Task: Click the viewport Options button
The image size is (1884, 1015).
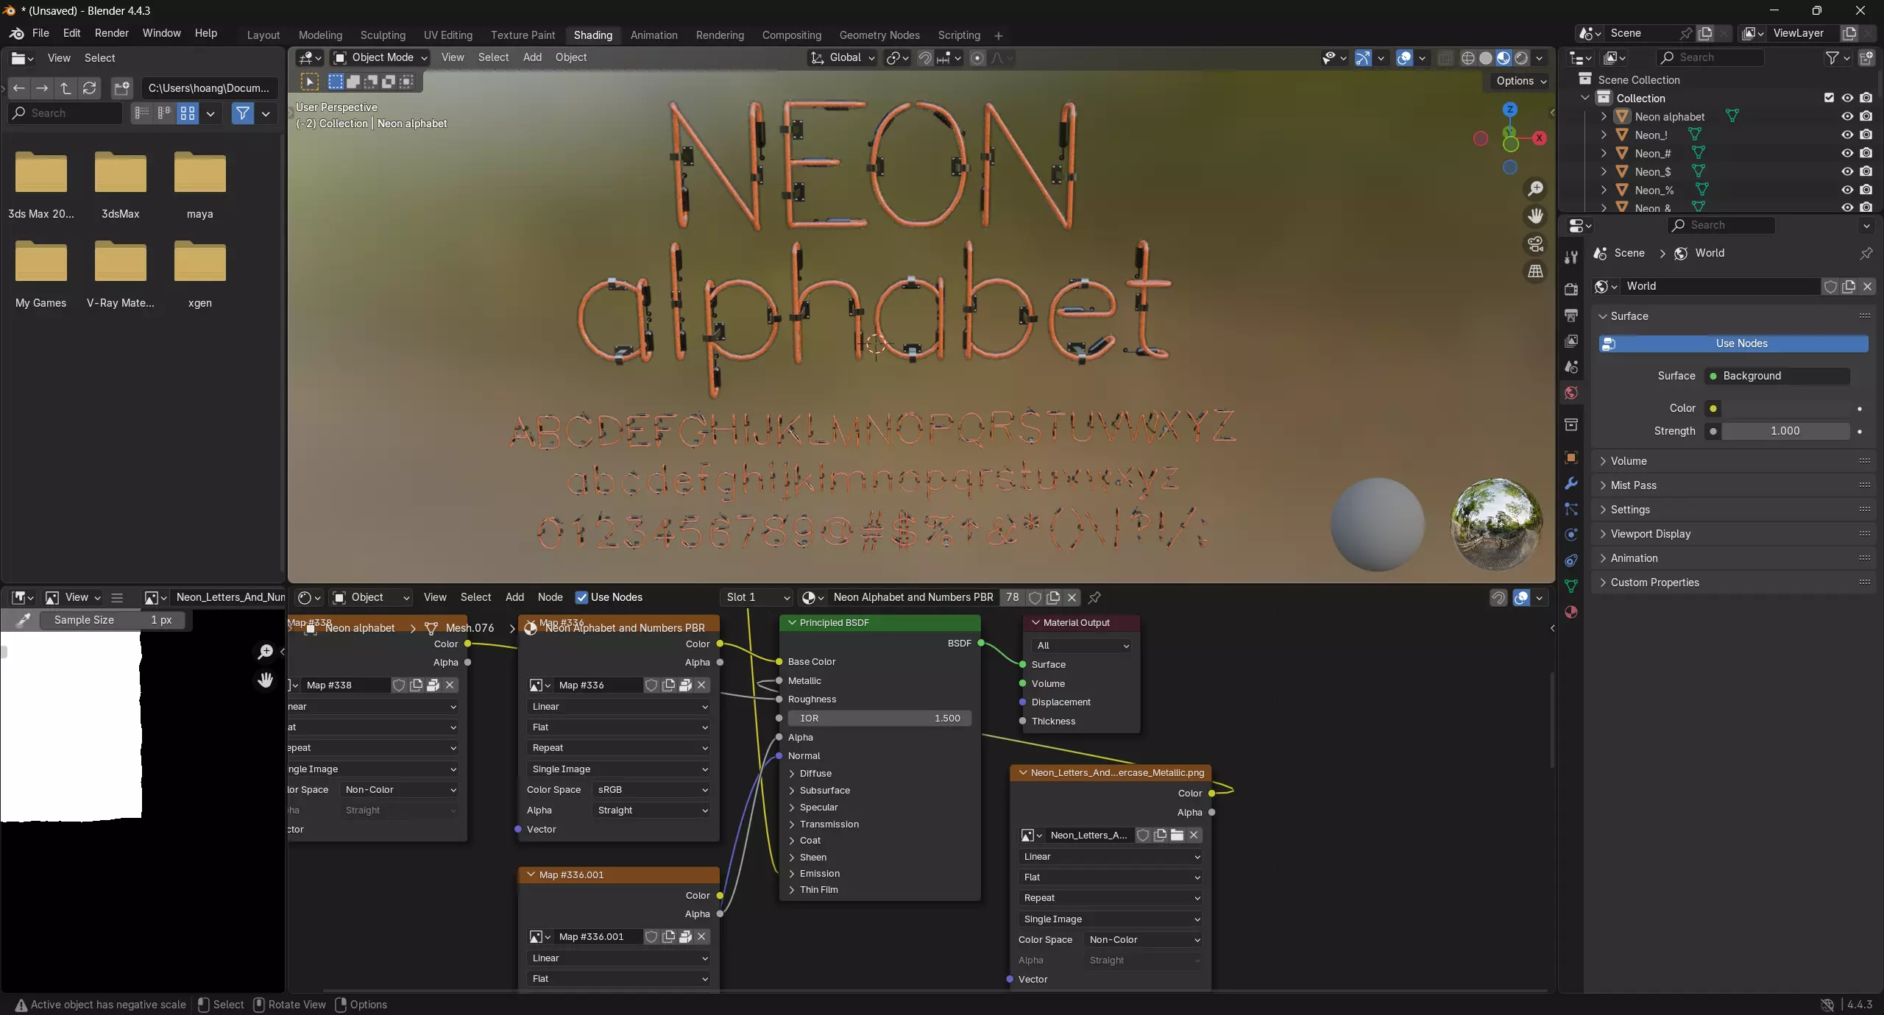Action: (x=1521, y=81)
